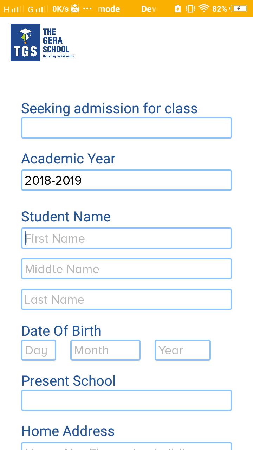Tap the vibrate mode status icon
The image size is (253, 450).
[x=190, y=8]
